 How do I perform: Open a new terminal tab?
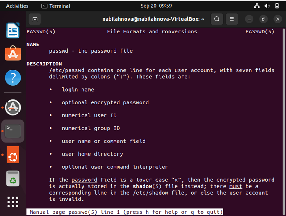[x=35, y=19]
